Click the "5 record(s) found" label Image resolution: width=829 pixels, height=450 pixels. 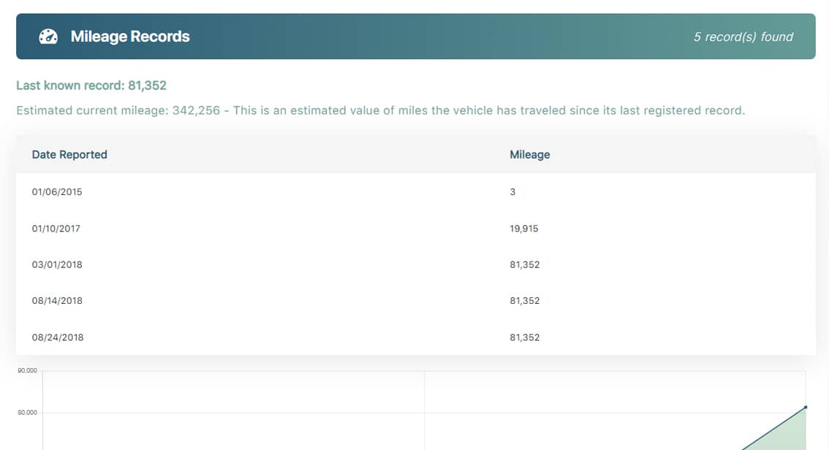[743, 37]
